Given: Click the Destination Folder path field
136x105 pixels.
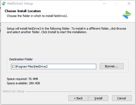Looking at the screenshot, I should pyautogui.click(x=54, y=66).
